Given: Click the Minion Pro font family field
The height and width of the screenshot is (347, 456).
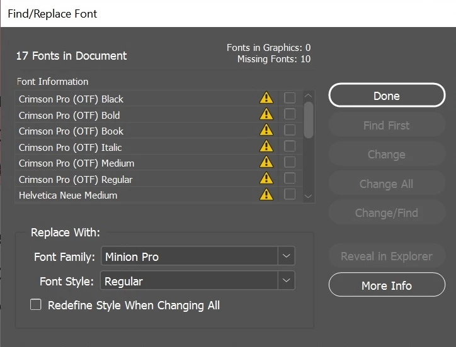Looking at the screenshot, I should [x=188, y=256].
